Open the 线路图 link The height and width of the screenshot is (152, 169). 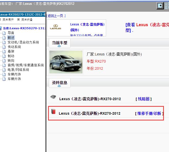click(144, 99)
